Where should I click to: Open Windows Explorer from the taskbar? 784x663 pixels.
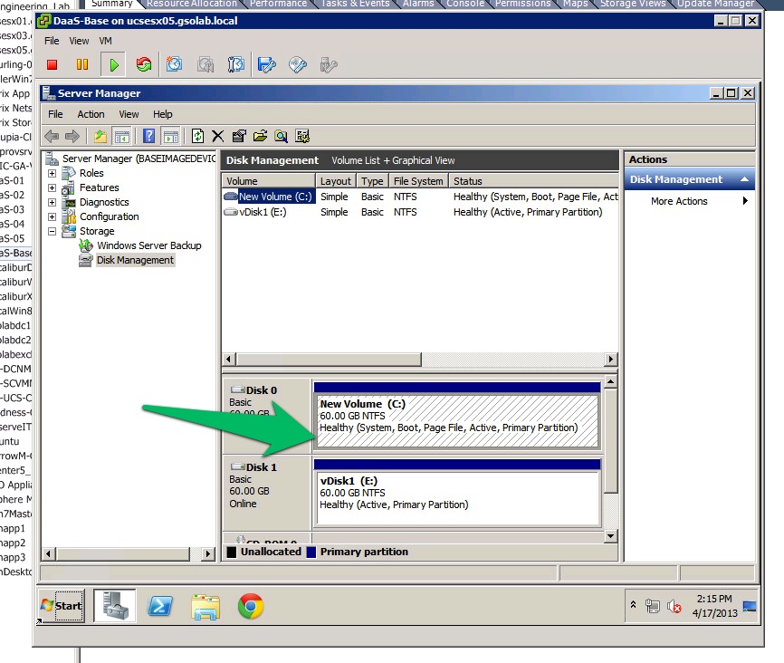[206, 607]
